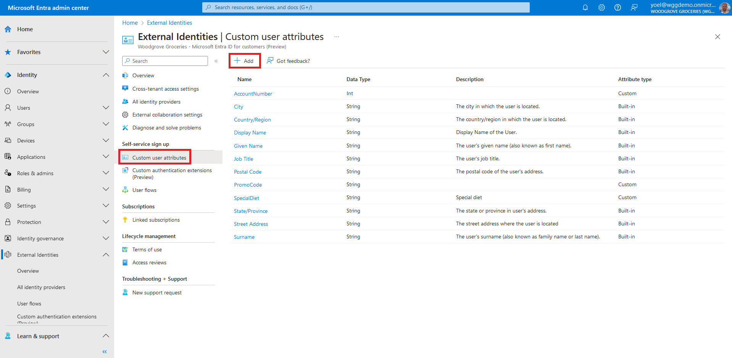
Task: Expand the Favorites section
Action: [106, 52]
